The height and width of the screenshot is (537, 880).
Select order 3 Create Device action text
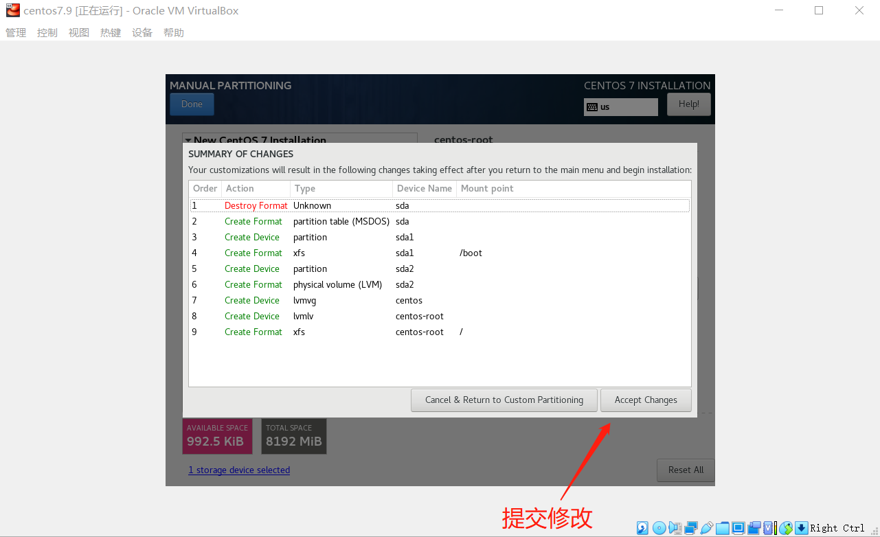tap(252, 237)
